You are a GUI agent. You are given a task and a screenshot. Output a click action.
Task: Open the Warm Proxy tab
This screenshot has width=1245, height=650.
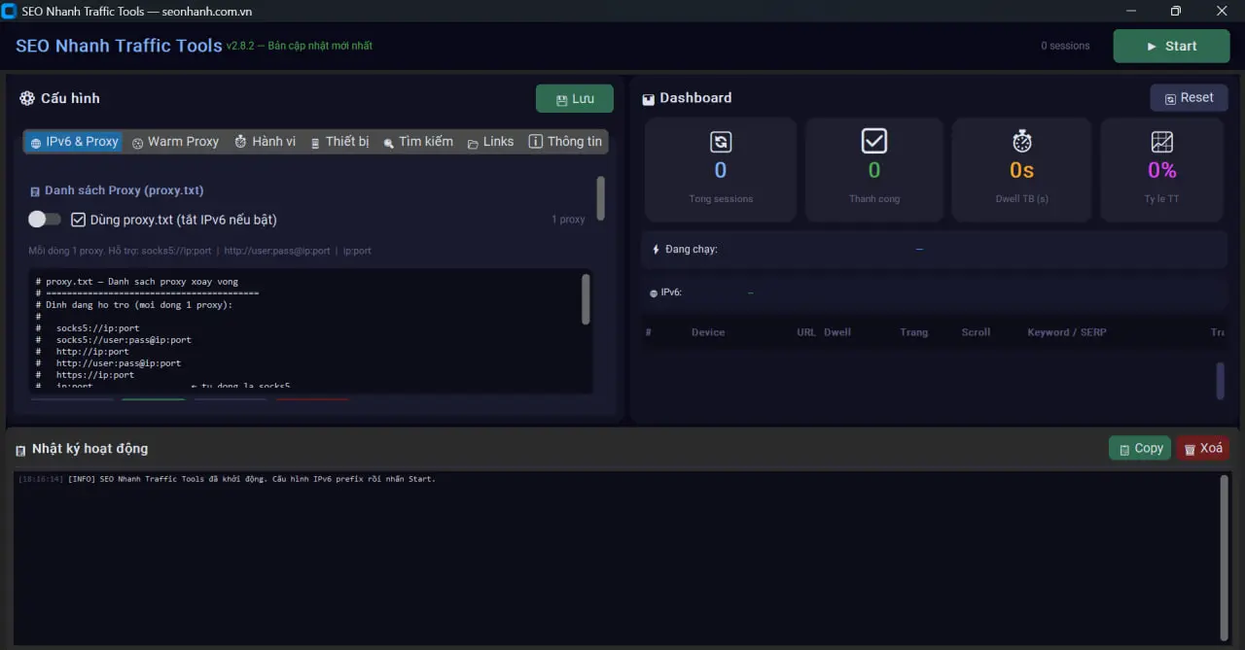click(175, 142)
